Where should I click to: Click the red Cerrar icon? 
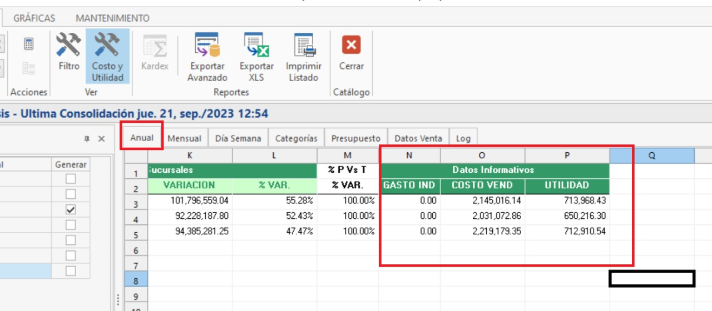pyautogui.click(x=351, y=45)
